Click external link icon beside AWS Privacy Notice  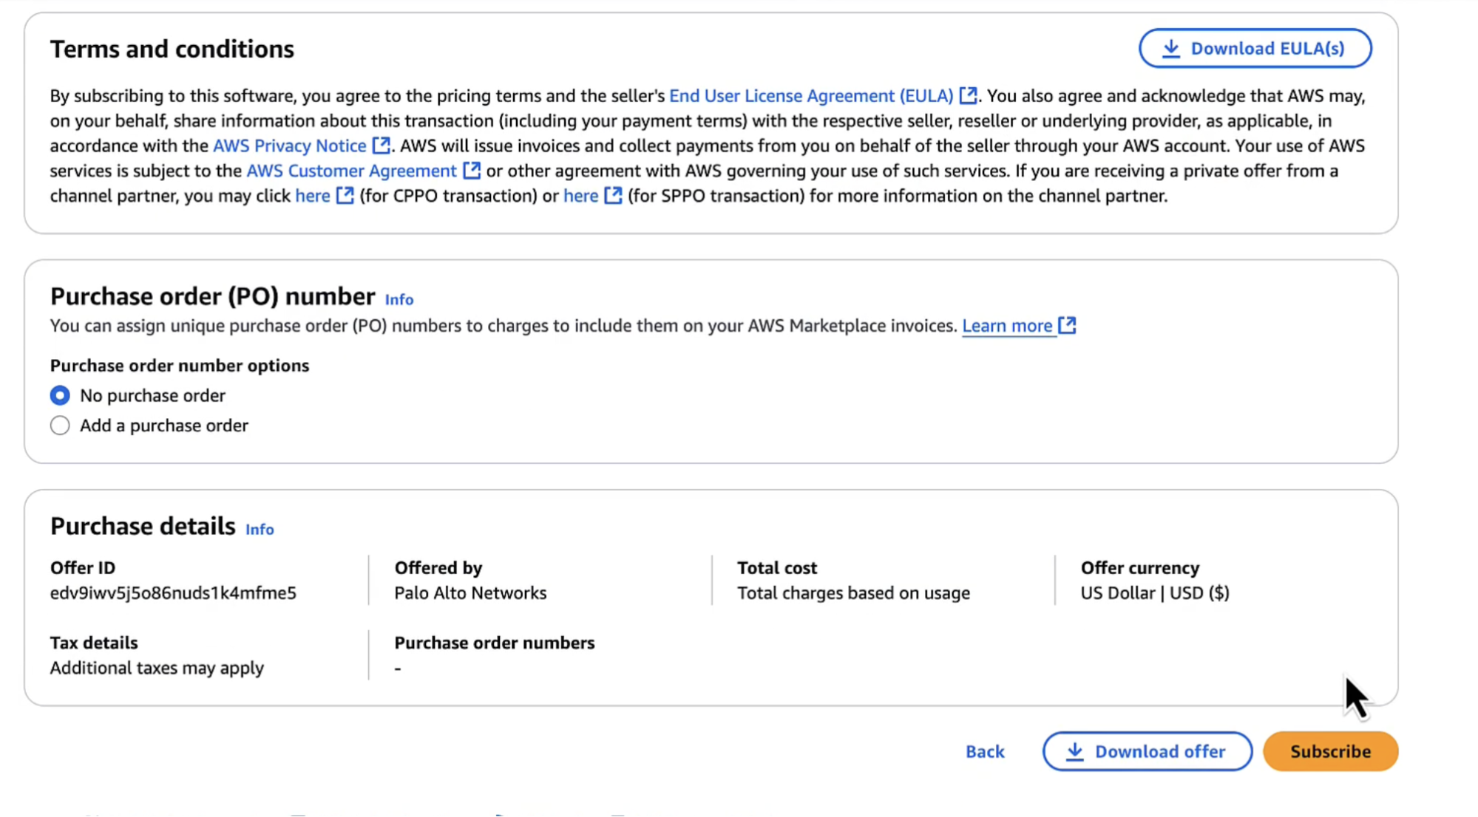[x=381, y=146]
